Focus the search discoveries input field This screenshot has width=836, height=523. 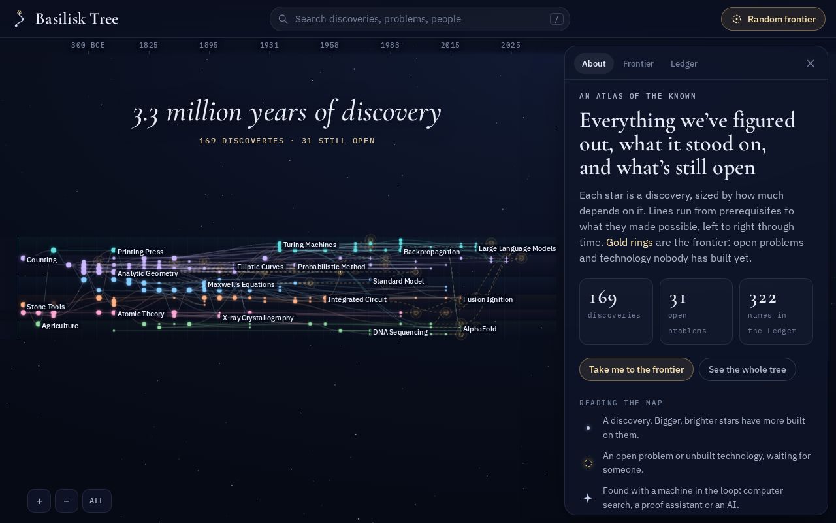point(419,19)
